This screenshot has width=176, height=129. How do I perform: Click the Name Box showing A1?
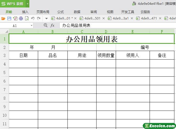(x=15, y=26)
